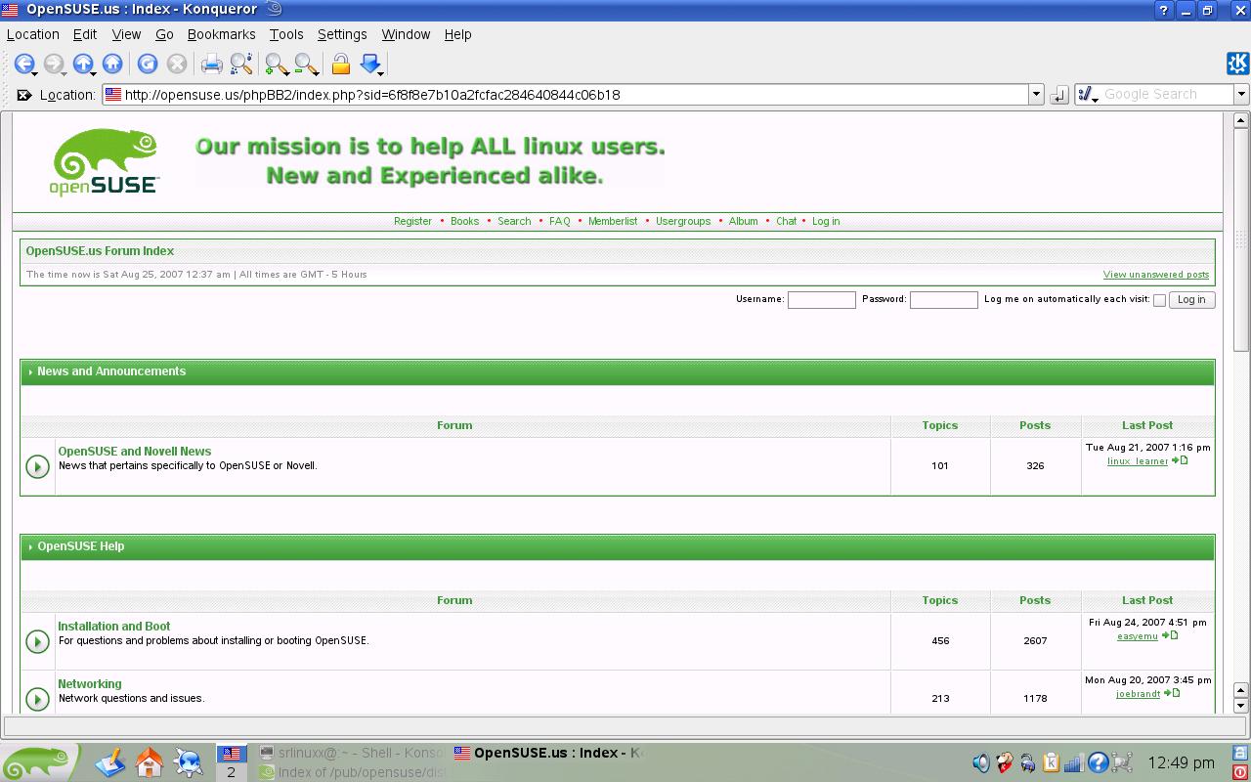Image resolution: width=1251 pixels, height=782 pixels.
Task: Expand the Location URL history dropdown
Action: tap(1036, 95)
